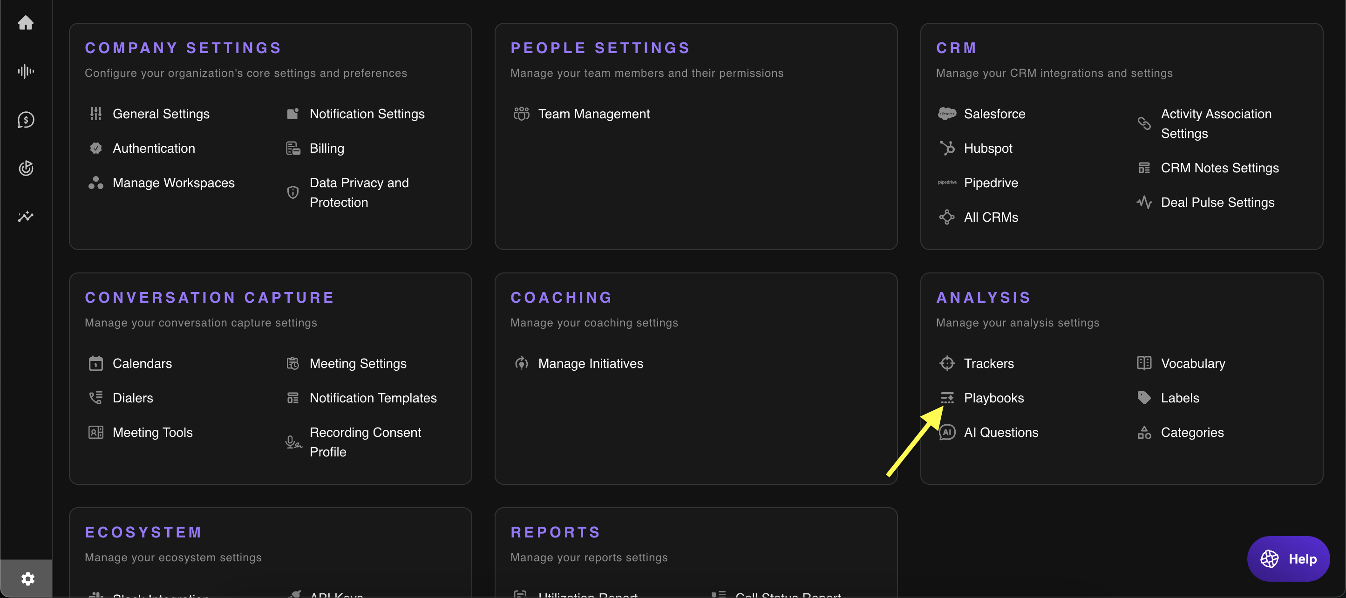Click the Help button

click(x=1288, y=559)
